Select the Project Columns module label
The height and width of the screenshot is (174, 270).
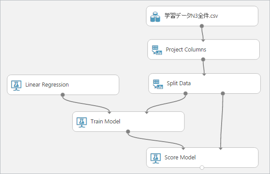[186, 50]
